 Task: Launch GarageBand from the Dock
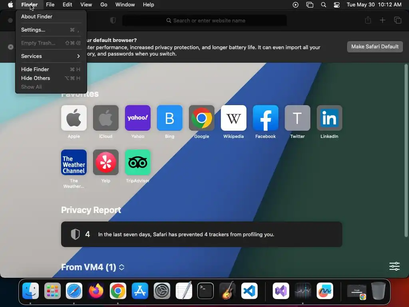[x=227, y=290]
